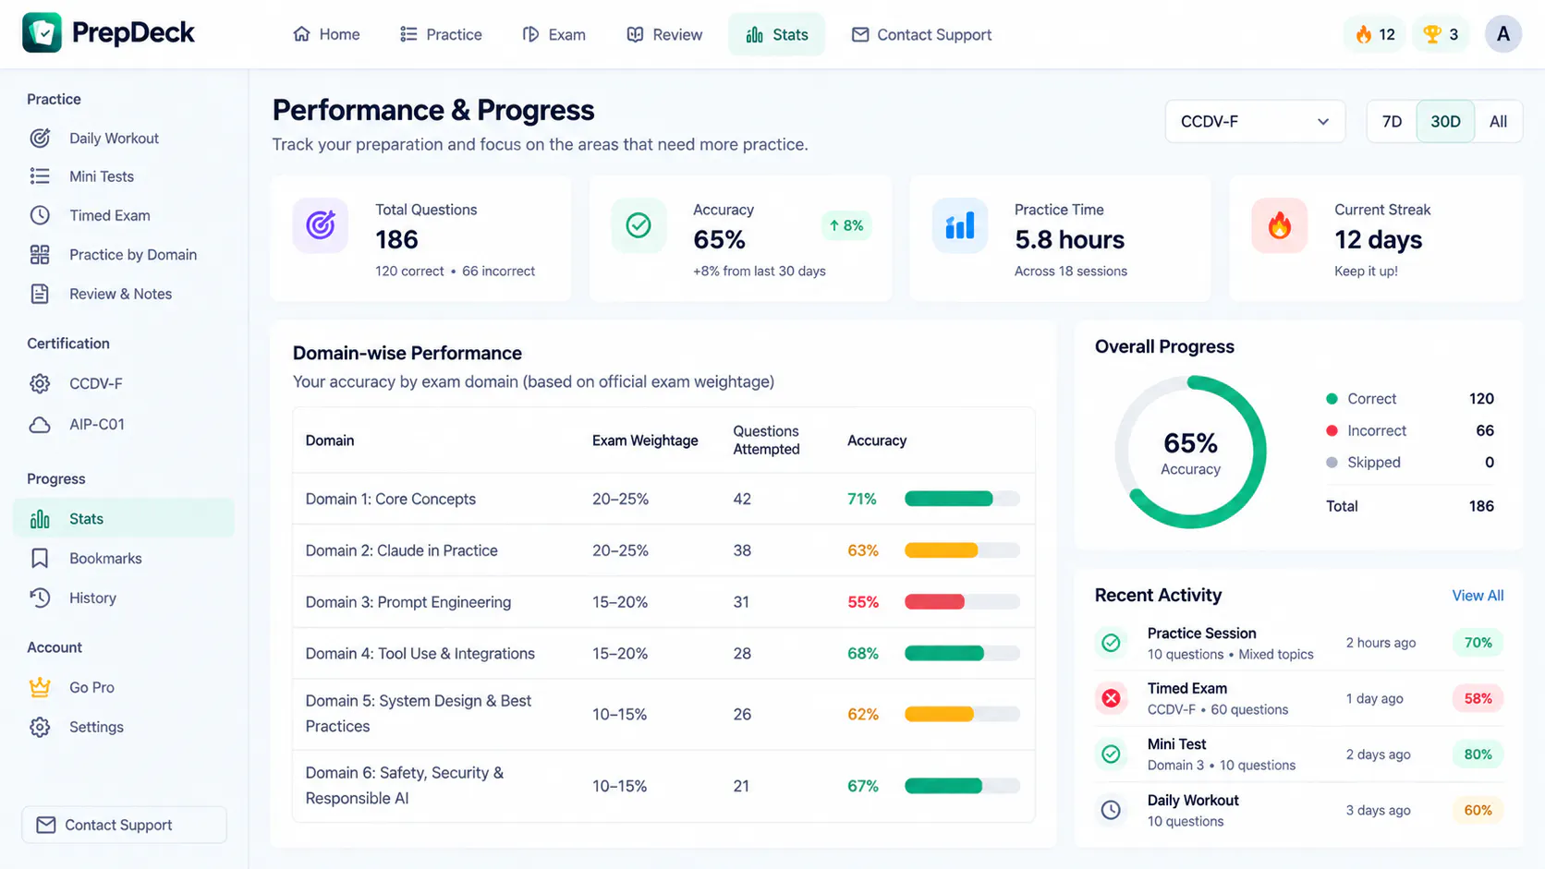This screenshot has width=1545, height=869.
Task: Show All time range stats
Action: (1498, 122)
